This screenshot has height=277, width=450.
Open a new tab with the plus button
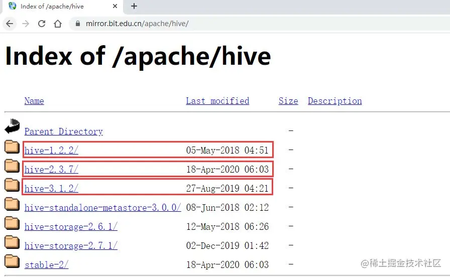(x=134, y=6)
